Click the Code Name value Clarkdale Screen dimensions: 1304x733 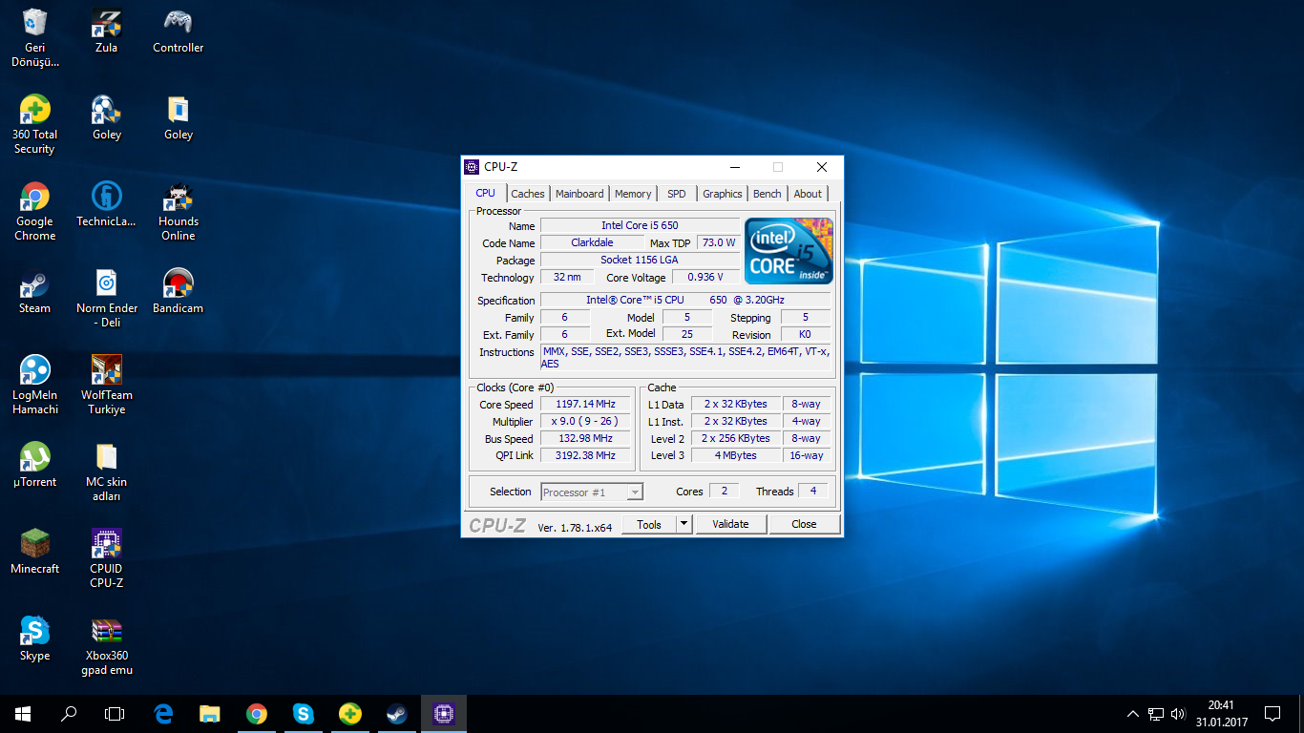[592, 242]
